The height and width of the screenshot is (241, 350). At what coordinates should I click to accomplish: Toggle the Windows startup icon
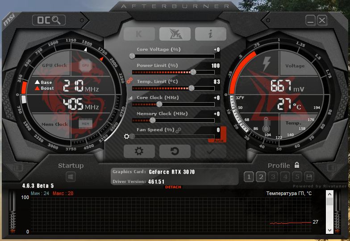click(x=71, y=177)
